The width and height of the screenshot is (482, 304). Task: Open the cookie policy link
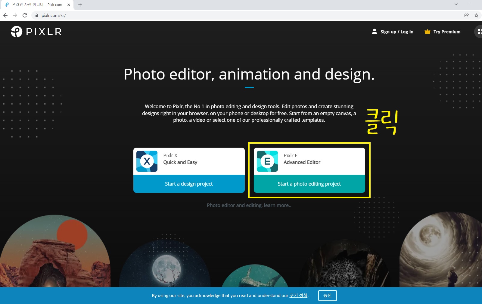298,296
